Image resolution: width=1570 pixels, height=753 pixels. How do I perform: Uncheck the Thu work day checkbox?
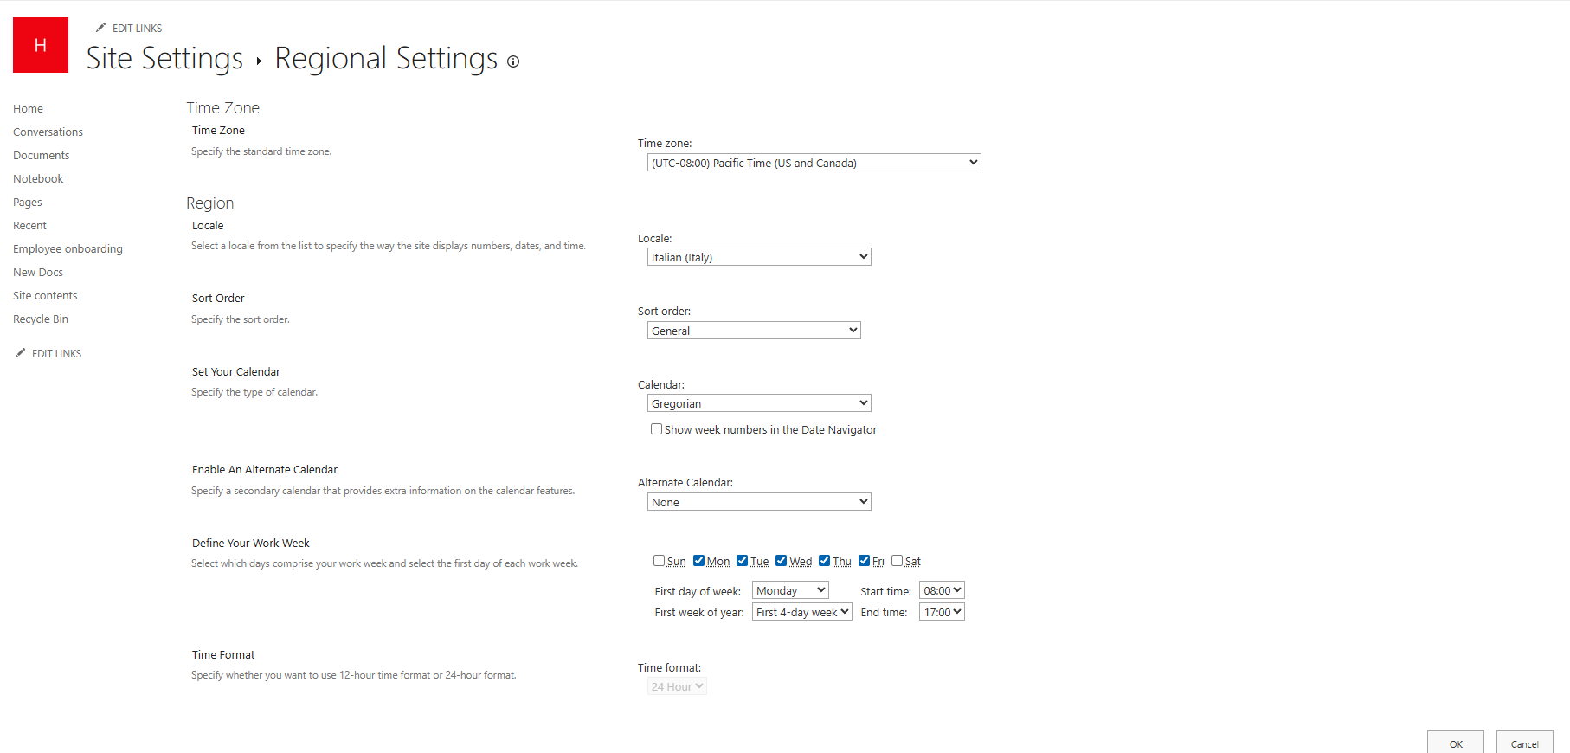[x=824, y=561]
